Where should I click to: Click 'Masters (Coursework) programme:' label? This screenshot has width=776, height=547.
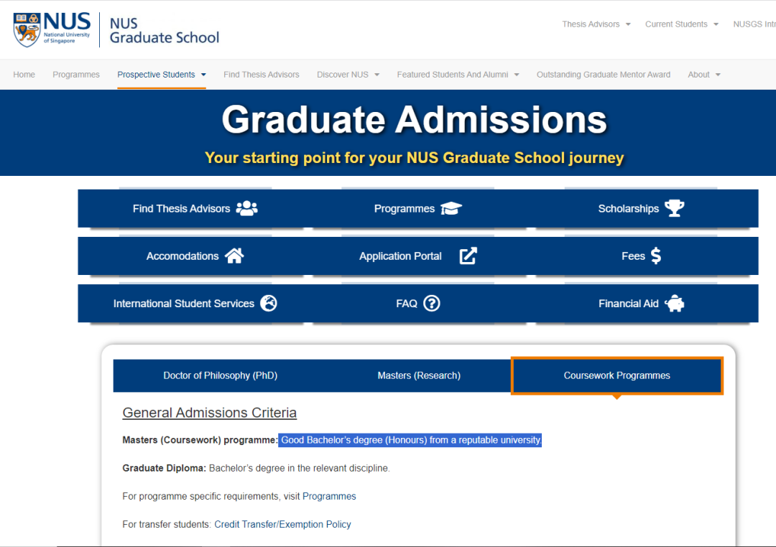coord(200,440)
